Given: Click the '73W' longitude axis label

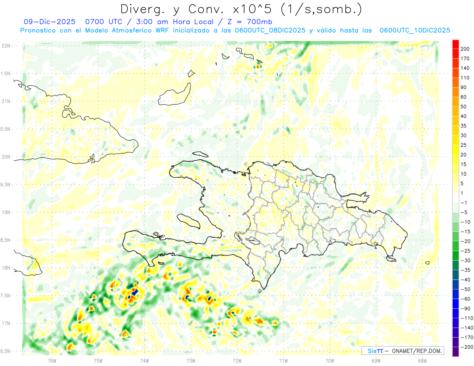Looking at the screenshot, I should (191, 360).
